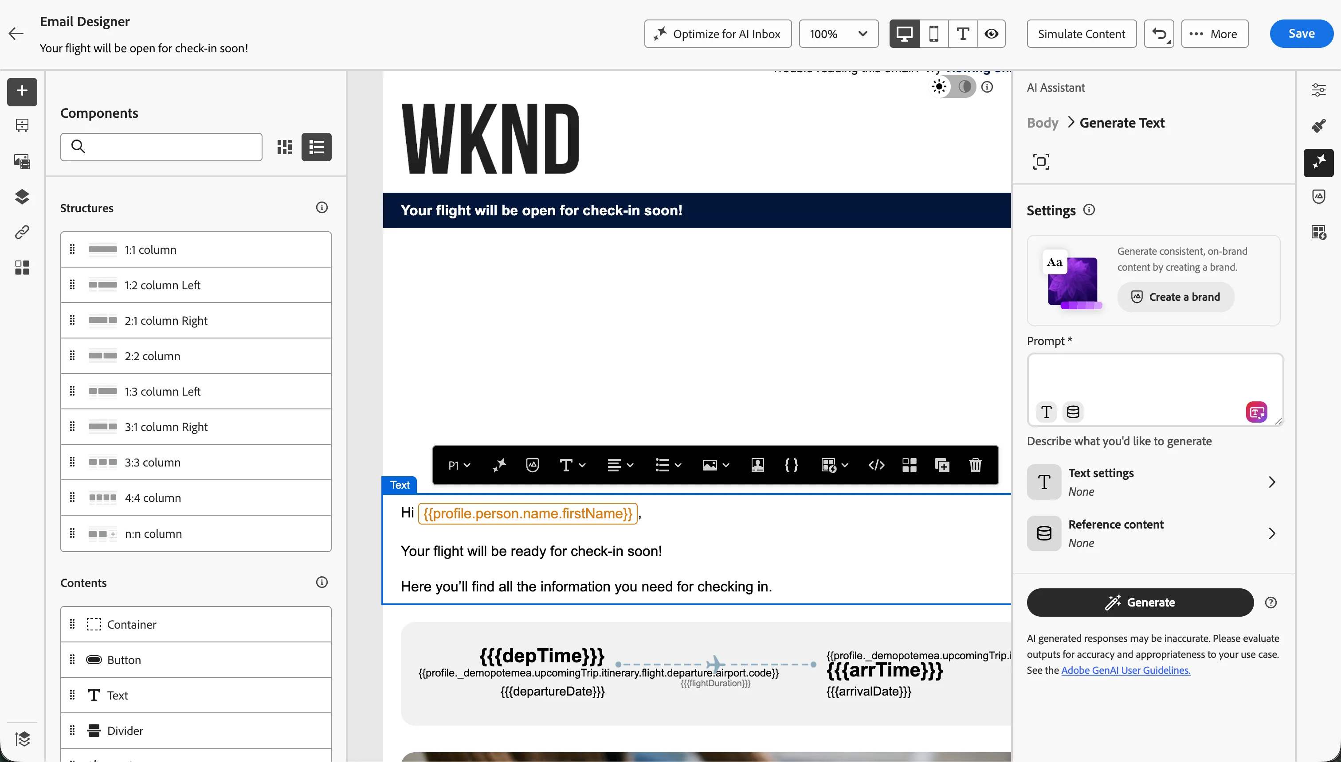This screenshot has width=1341, height=762.
Task: Open the text alignment dropdown
Action: pyautogui.click(x=620, y=465)
